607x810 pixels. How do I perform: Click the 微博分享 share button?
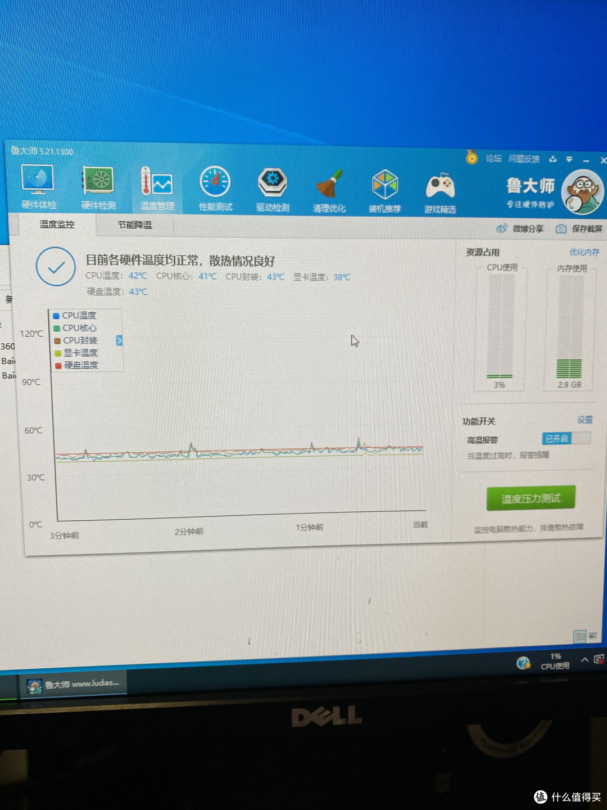pos(520,228)
